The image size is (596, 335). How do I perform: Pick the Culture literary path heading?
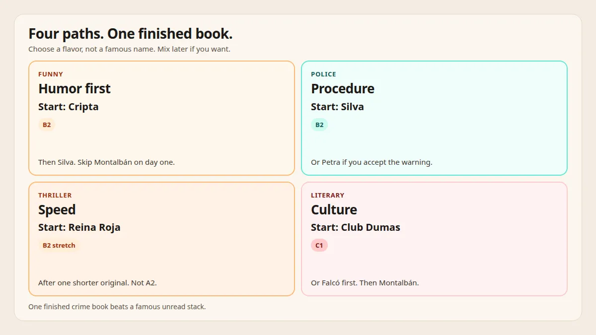point(334,209)
